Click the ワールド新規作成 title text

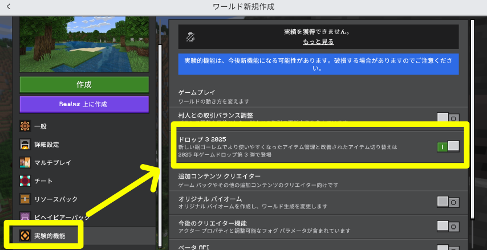pos(243,6)
